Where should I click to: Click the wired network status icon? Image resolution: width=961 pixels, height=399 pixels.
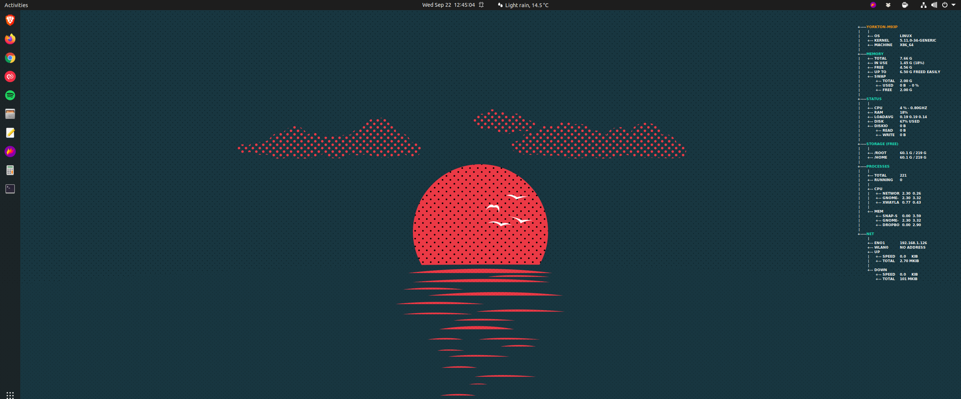(923, 5)
